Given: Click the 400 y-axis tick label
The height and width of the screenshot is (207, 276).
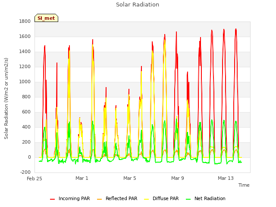Looking at the screenshot, I should (x=26, y=127).
